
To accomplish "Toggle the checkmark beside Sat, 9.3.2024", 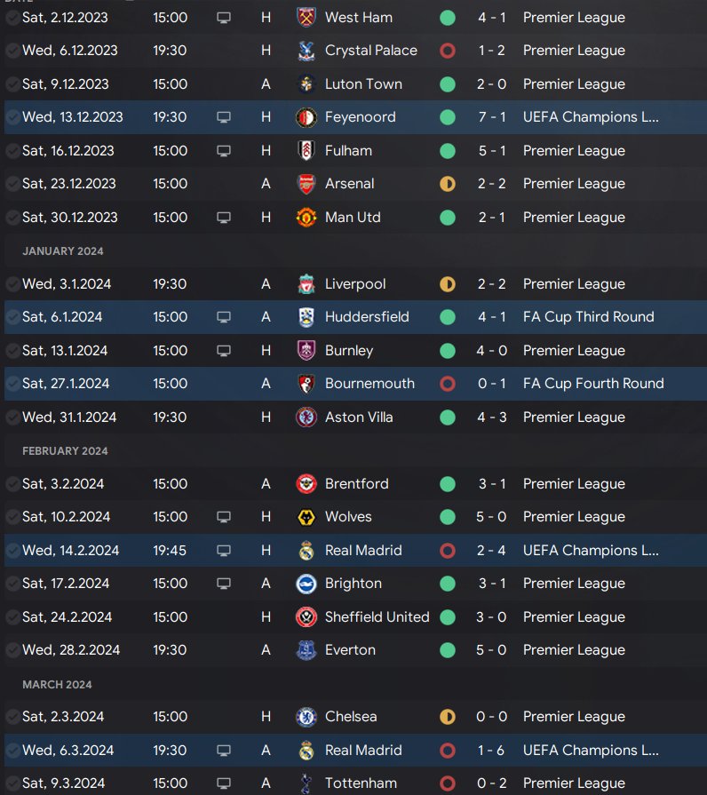I will (12, 783).
